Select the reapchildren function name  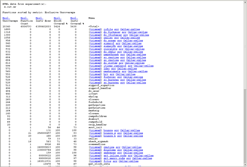click(97, 116)
